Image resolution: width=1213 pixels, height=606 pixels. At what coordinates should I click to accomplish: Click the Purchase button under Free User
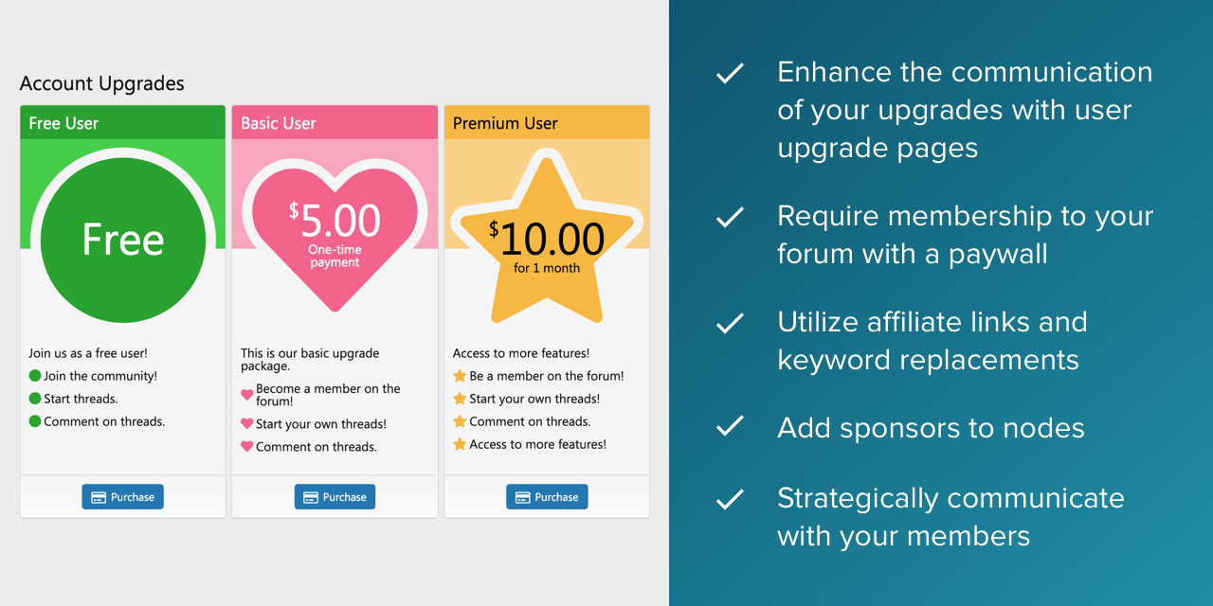tap(122, 497)
